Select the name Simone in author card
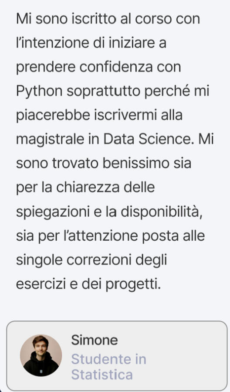This screenshot has width=230, height=392. click(x=95, y=340)
